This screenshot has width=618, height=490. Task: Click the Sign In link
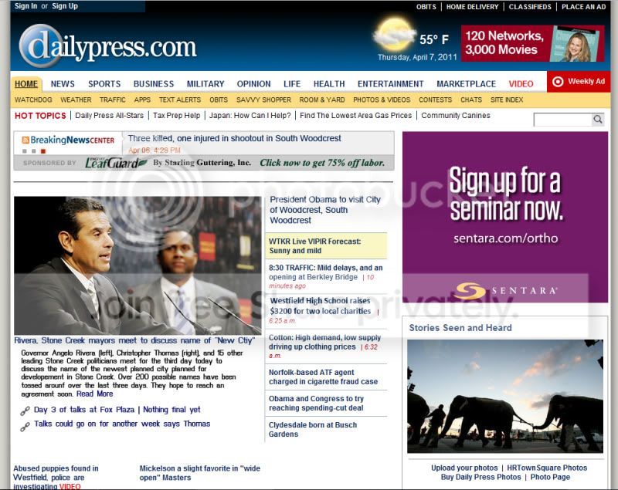pos(26,6)
